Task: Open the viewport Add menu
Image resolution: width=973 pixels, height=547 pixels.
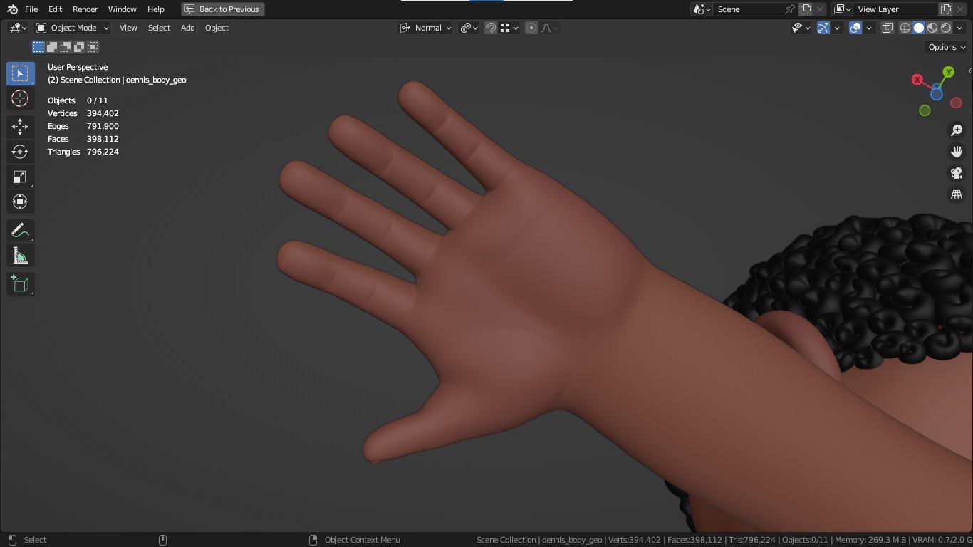Action: click(x=187, y=28)
